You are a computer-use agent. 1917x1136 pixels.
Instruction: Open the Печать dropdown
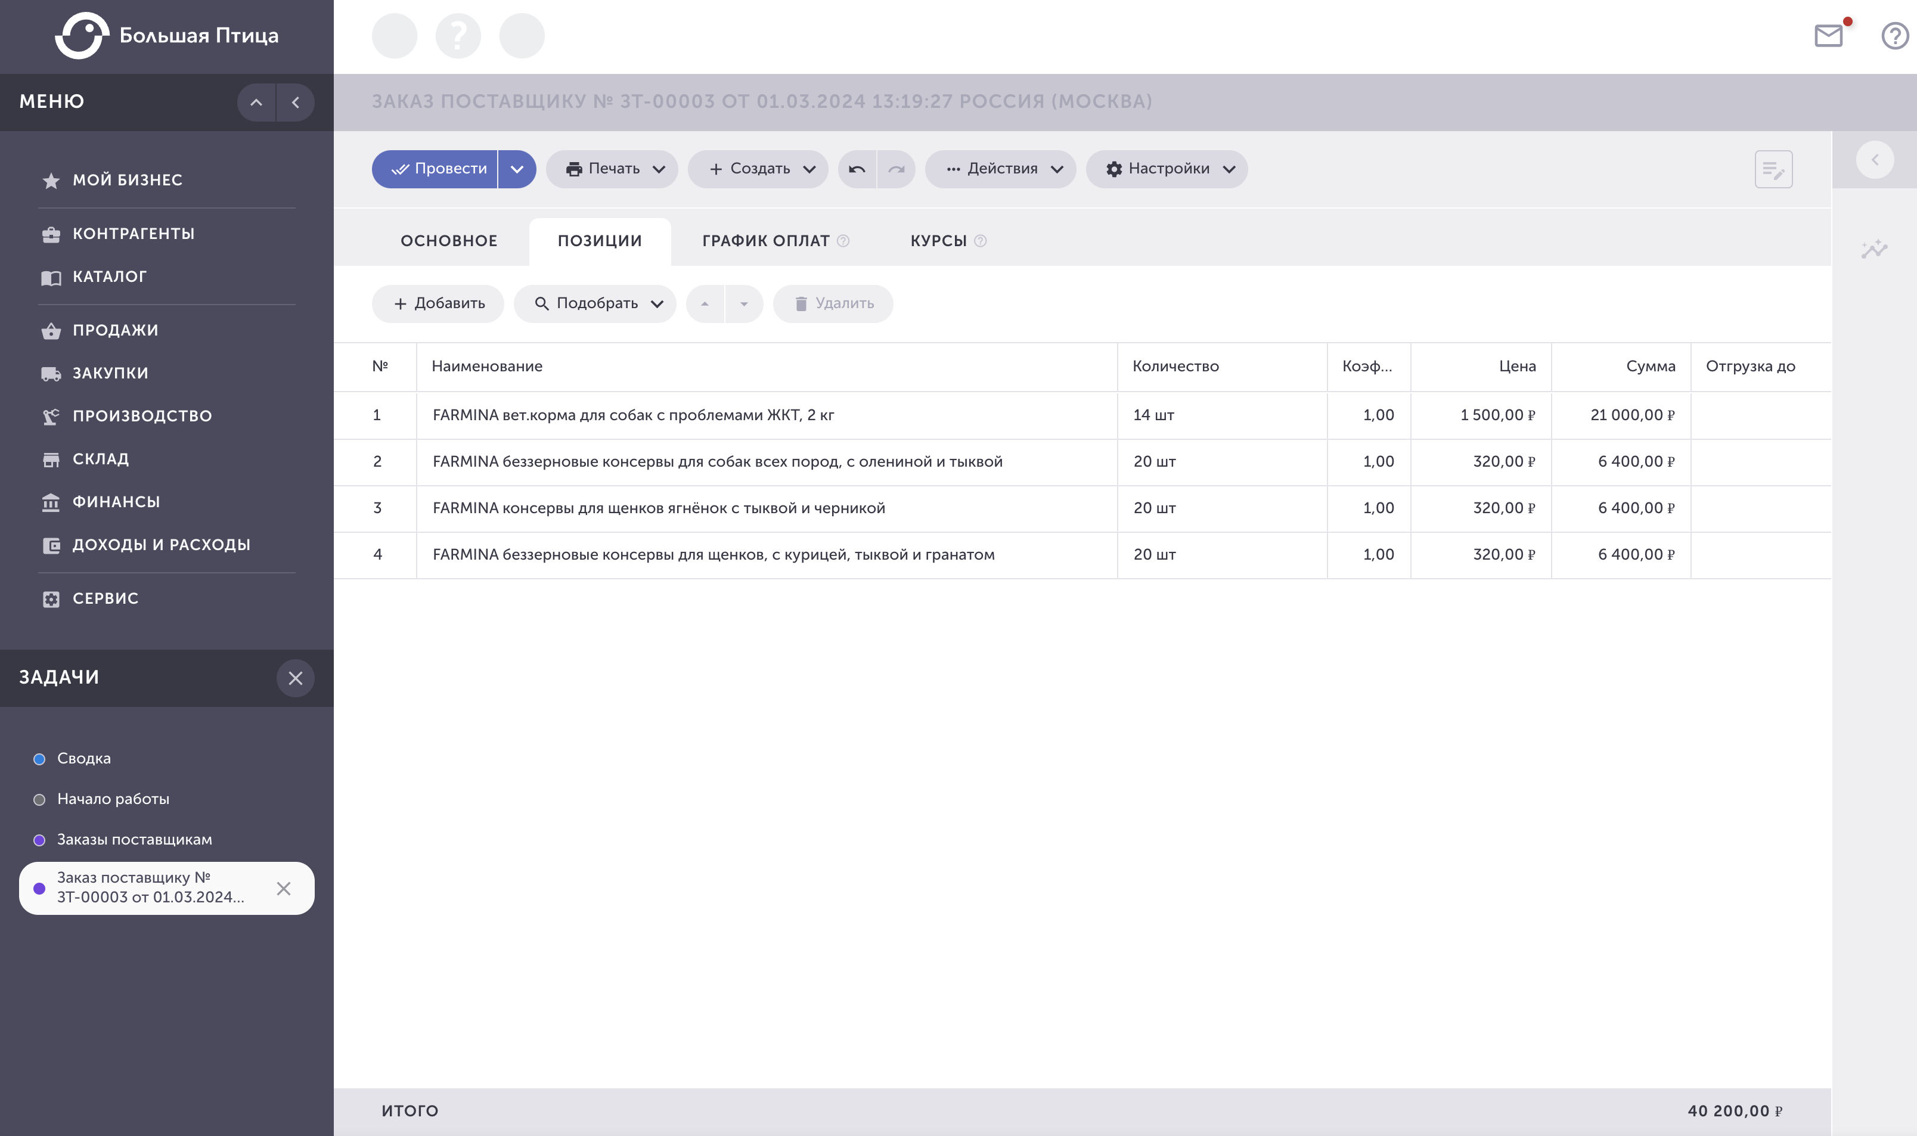[x=612, y=169]
